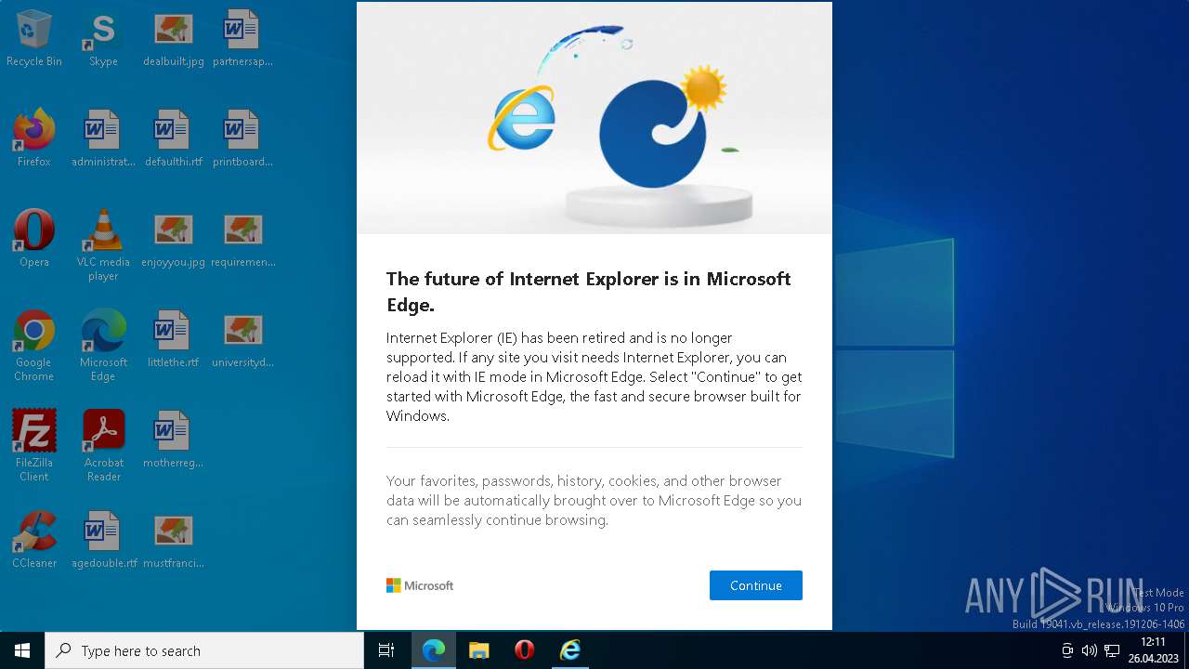Viewport: 1189px width, 669px height.
Task: Select the Firefox desktop shortcut
Action: 34,138
